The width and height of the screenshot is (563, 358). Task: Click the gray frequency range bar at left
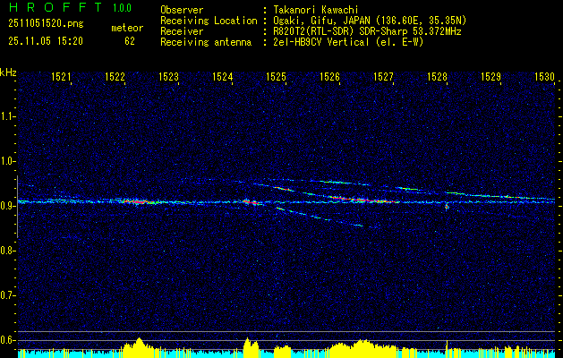point(17,207)
